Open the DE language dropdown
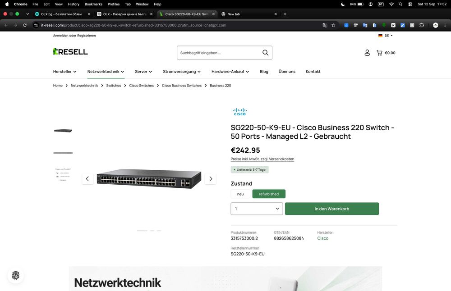The image size is (451, 291). coord(386,36)
